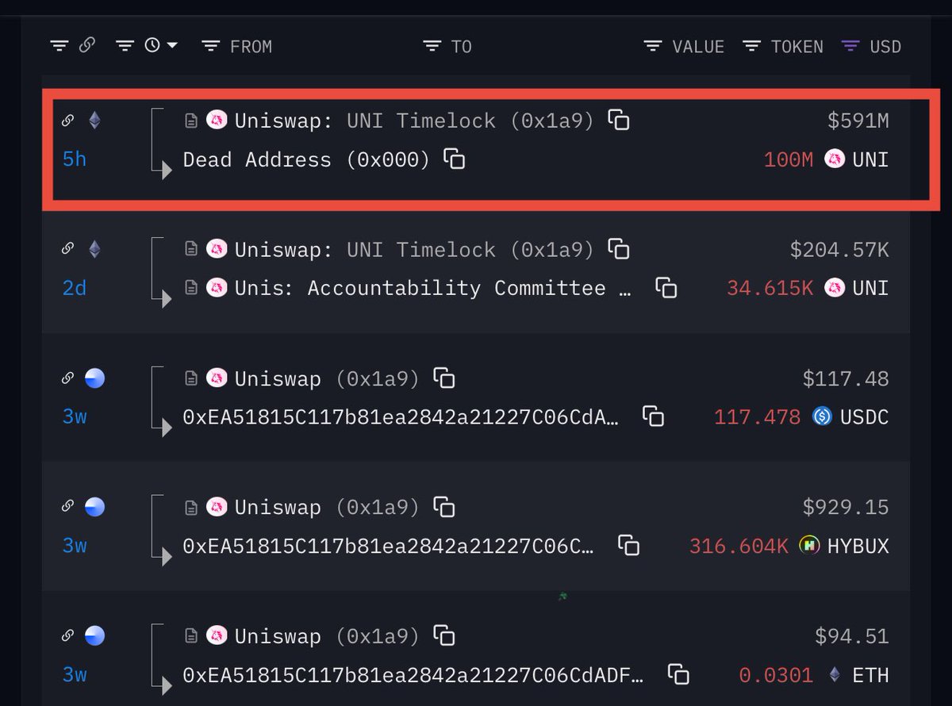Copy Uniswap address in the ETH row
This screenshot has height=706, width=952.
click(x=444, y=635)
